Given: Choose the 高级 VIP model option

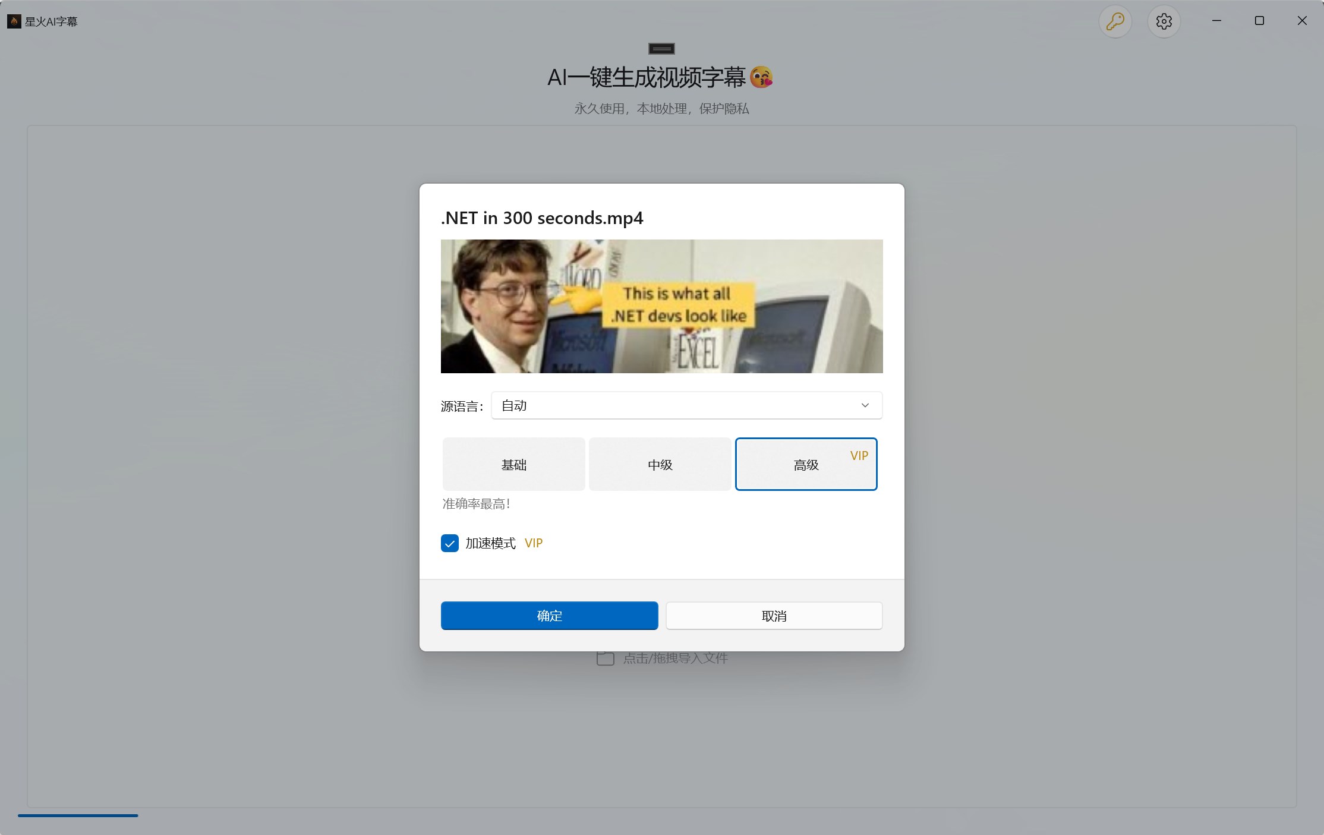Looking at the screenshot, I should 806,464.
